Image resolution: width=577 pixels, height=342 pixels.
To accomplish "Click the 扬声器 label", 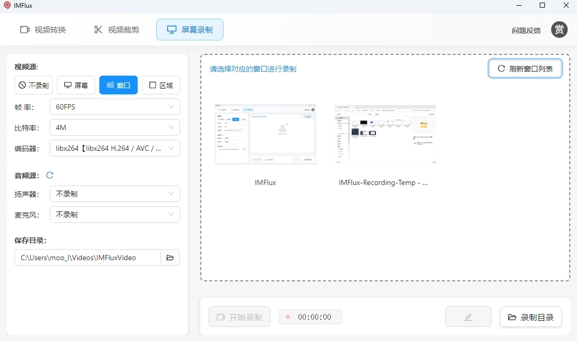I will pos(27,194).
